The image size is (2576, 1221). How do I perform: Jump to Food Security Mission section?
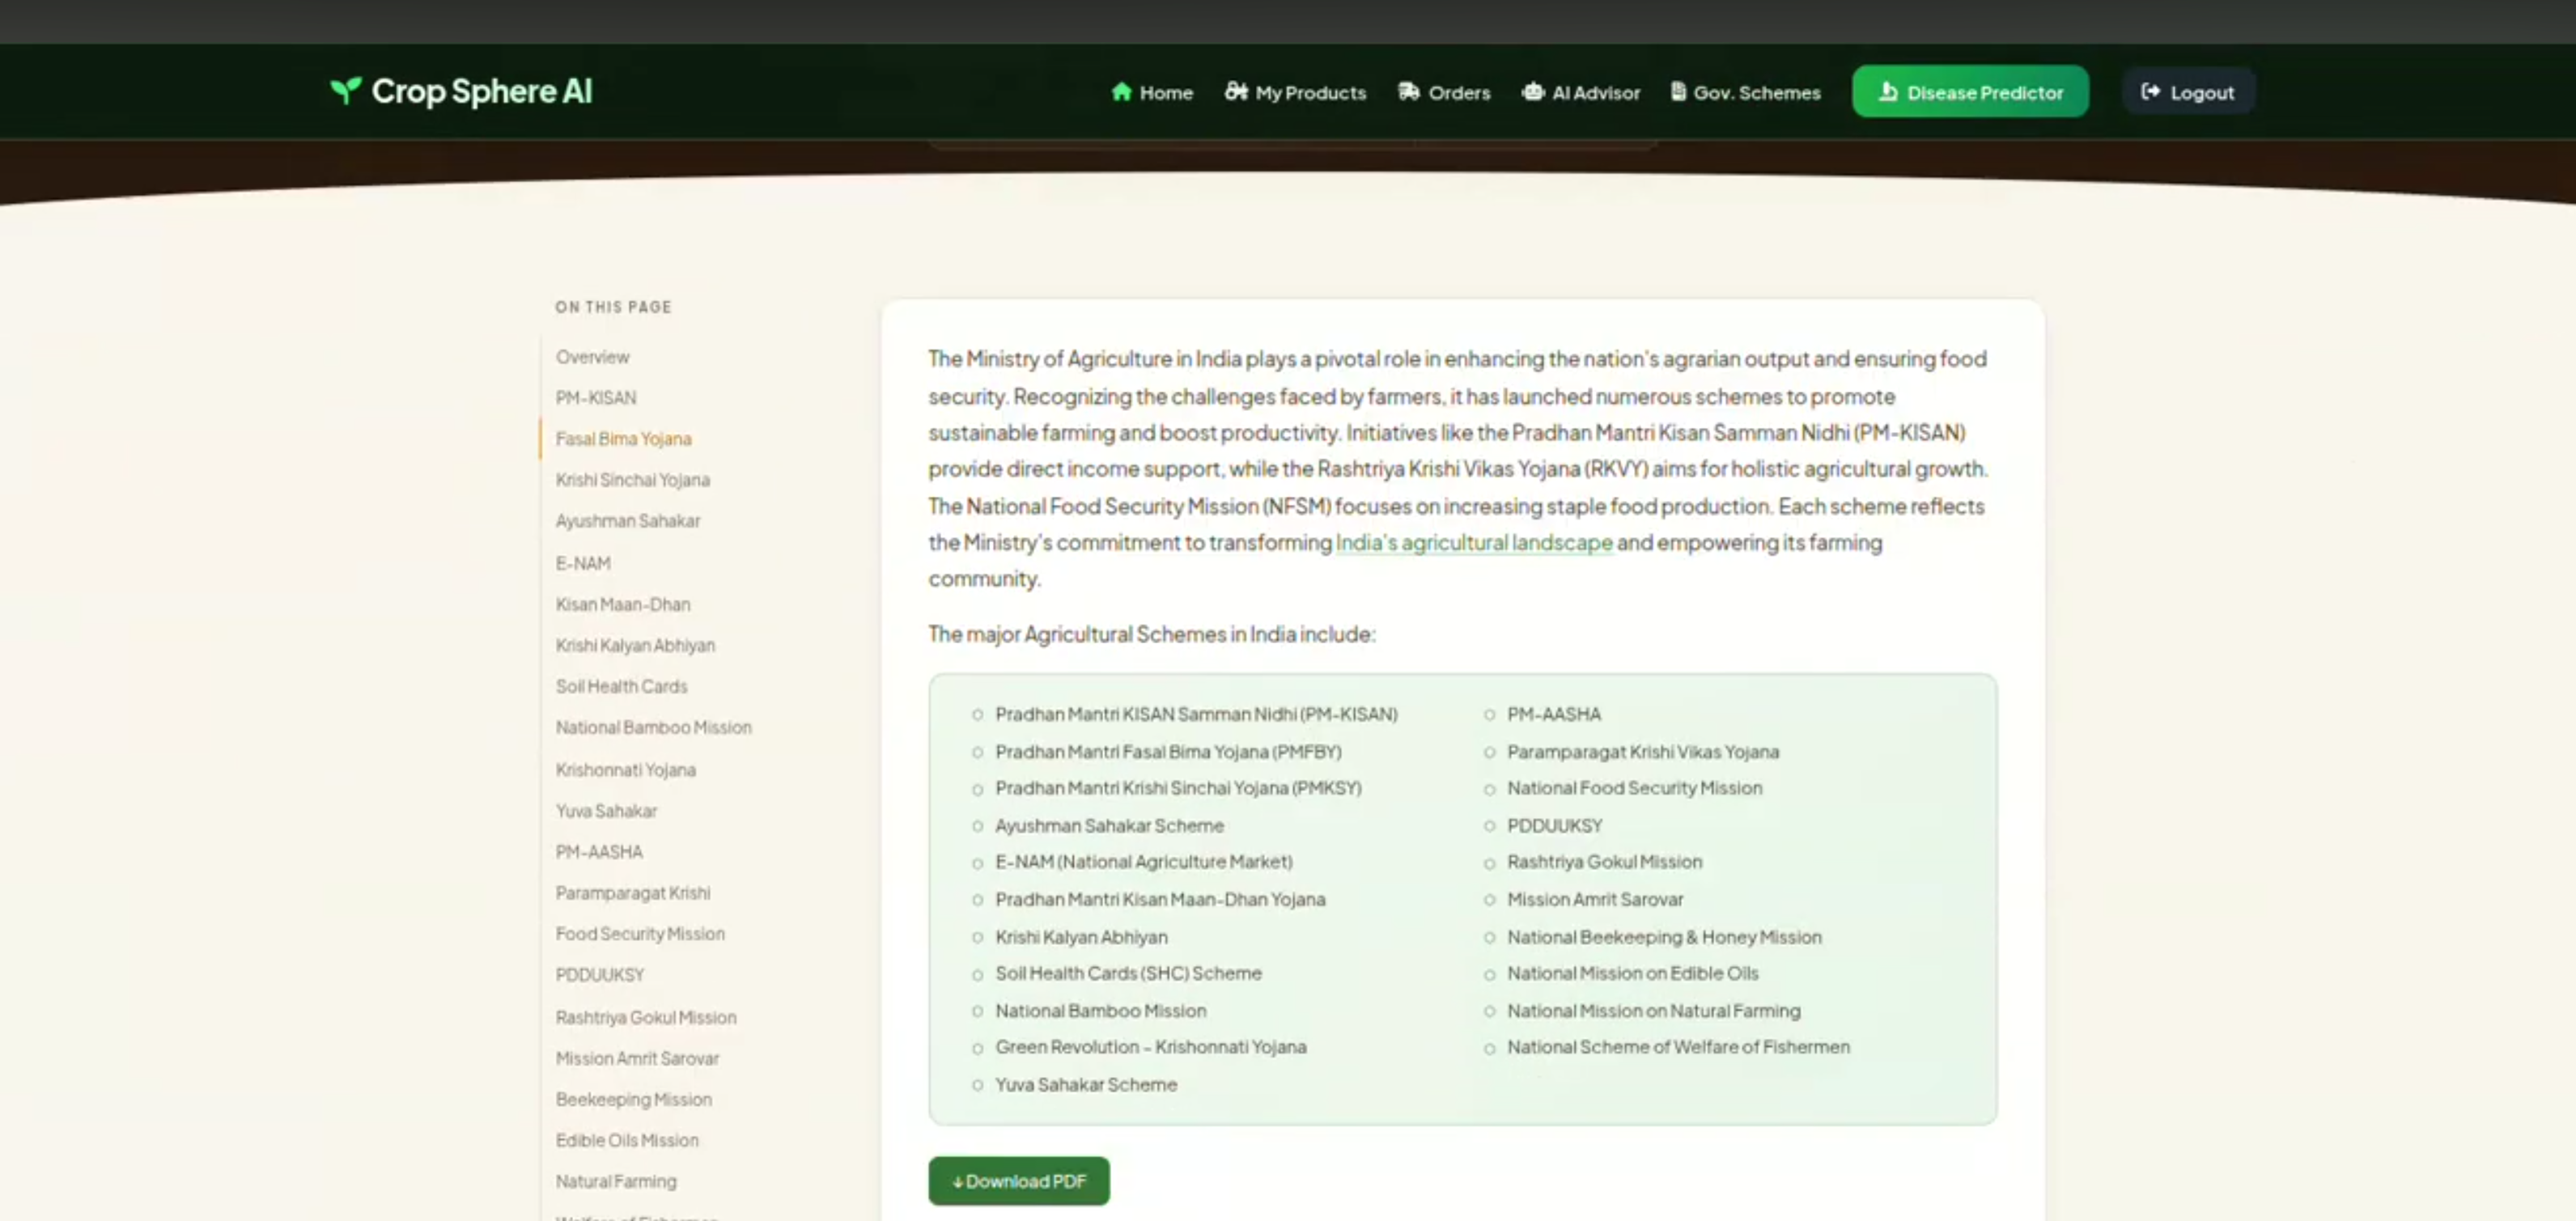pos(640,933)
